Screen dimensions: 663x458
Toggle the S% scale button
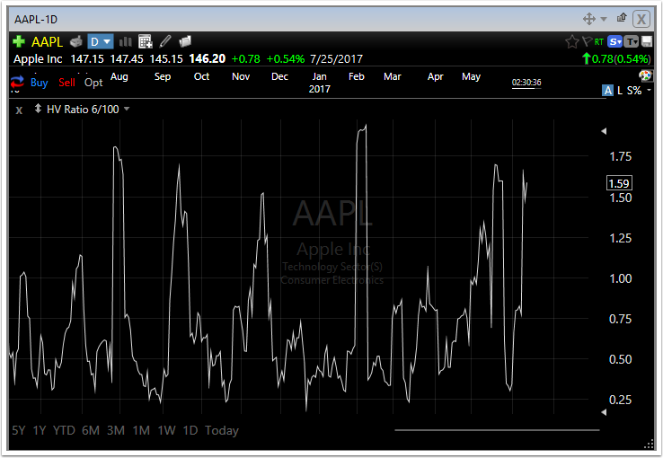pyautogui.click(x=634, y=91)
